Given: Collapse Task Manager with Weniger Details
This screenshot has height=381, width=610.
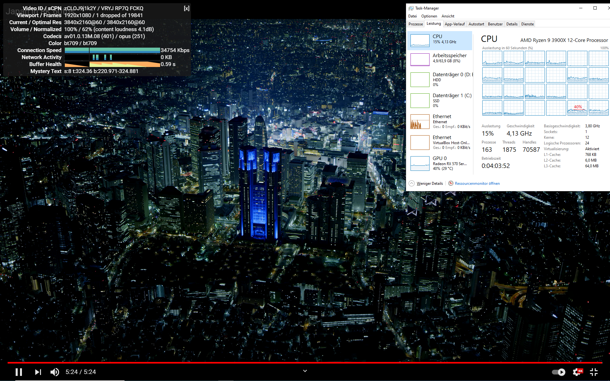Looking at the screenshot, I should pos(429,184).
